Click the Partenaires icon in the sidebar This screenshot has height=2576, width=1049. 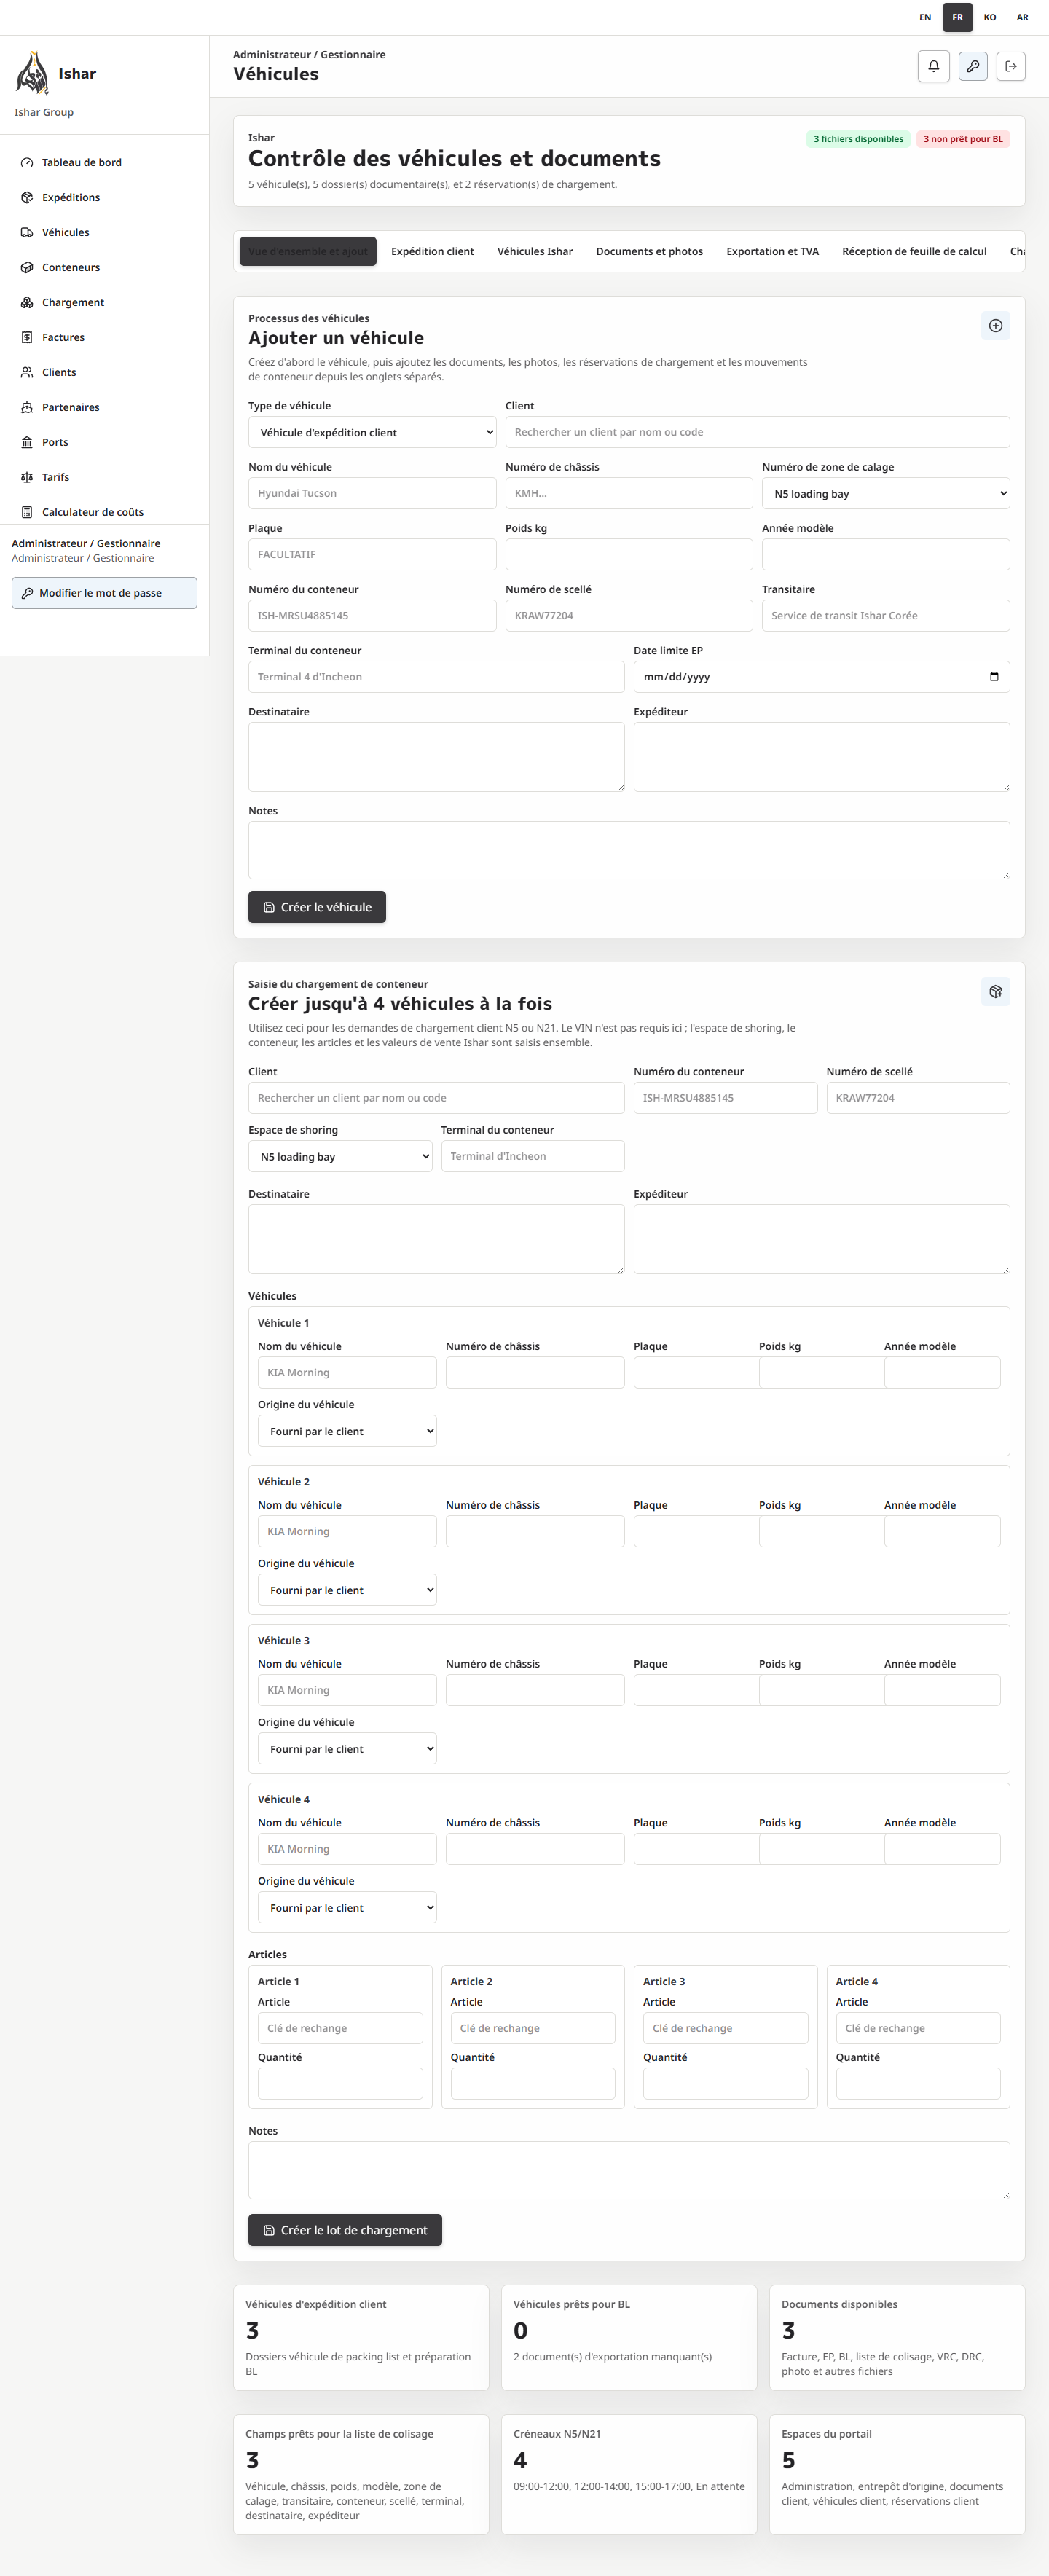click(27, 407)
